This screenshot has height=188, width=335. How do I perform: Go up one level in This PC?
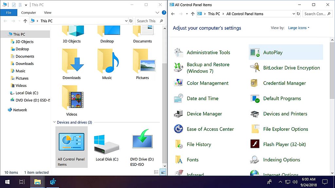(x=25, y=21)
